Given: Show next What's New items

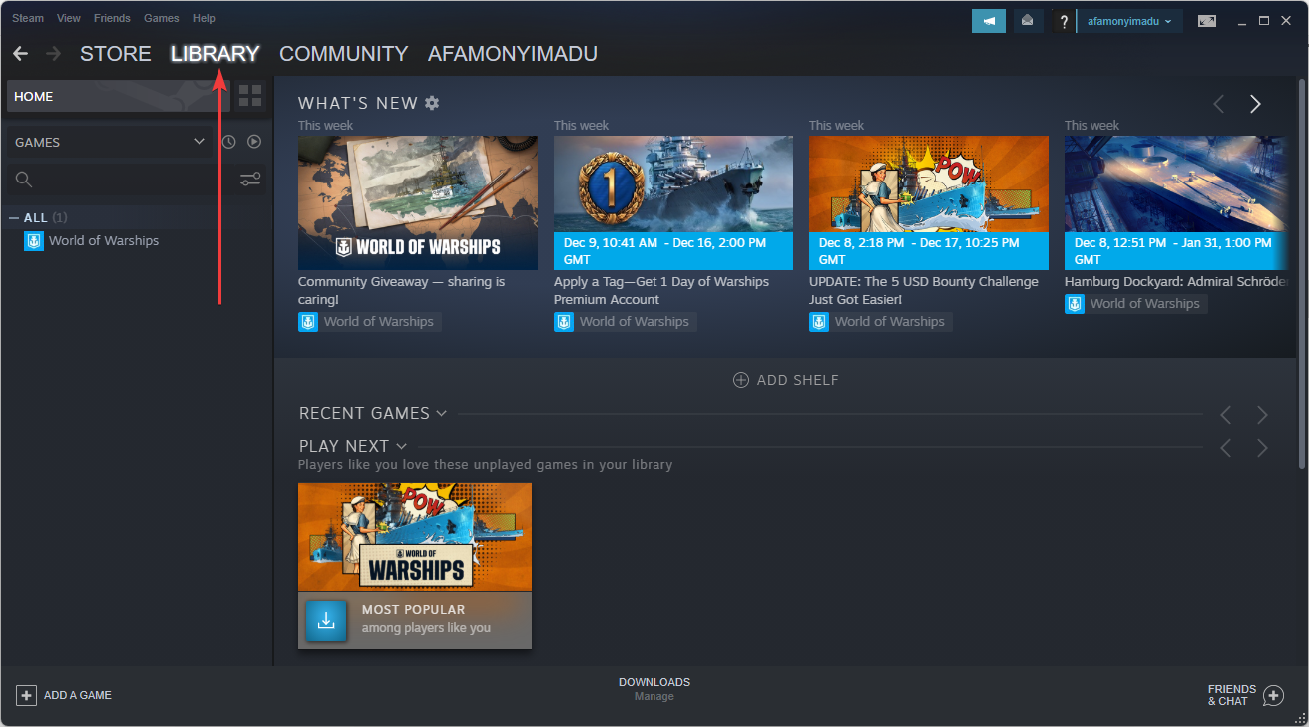Looking at the screenshot, I should [x=1255, y=104].
